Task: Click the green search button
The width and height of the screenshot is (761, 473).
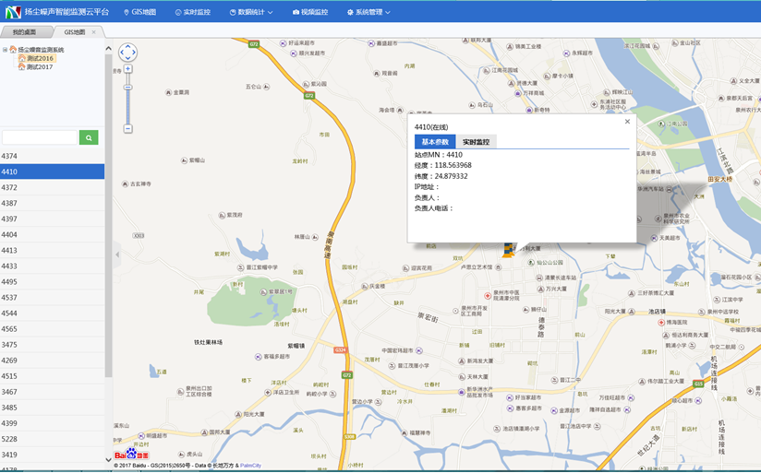Action: click(89, 137)
